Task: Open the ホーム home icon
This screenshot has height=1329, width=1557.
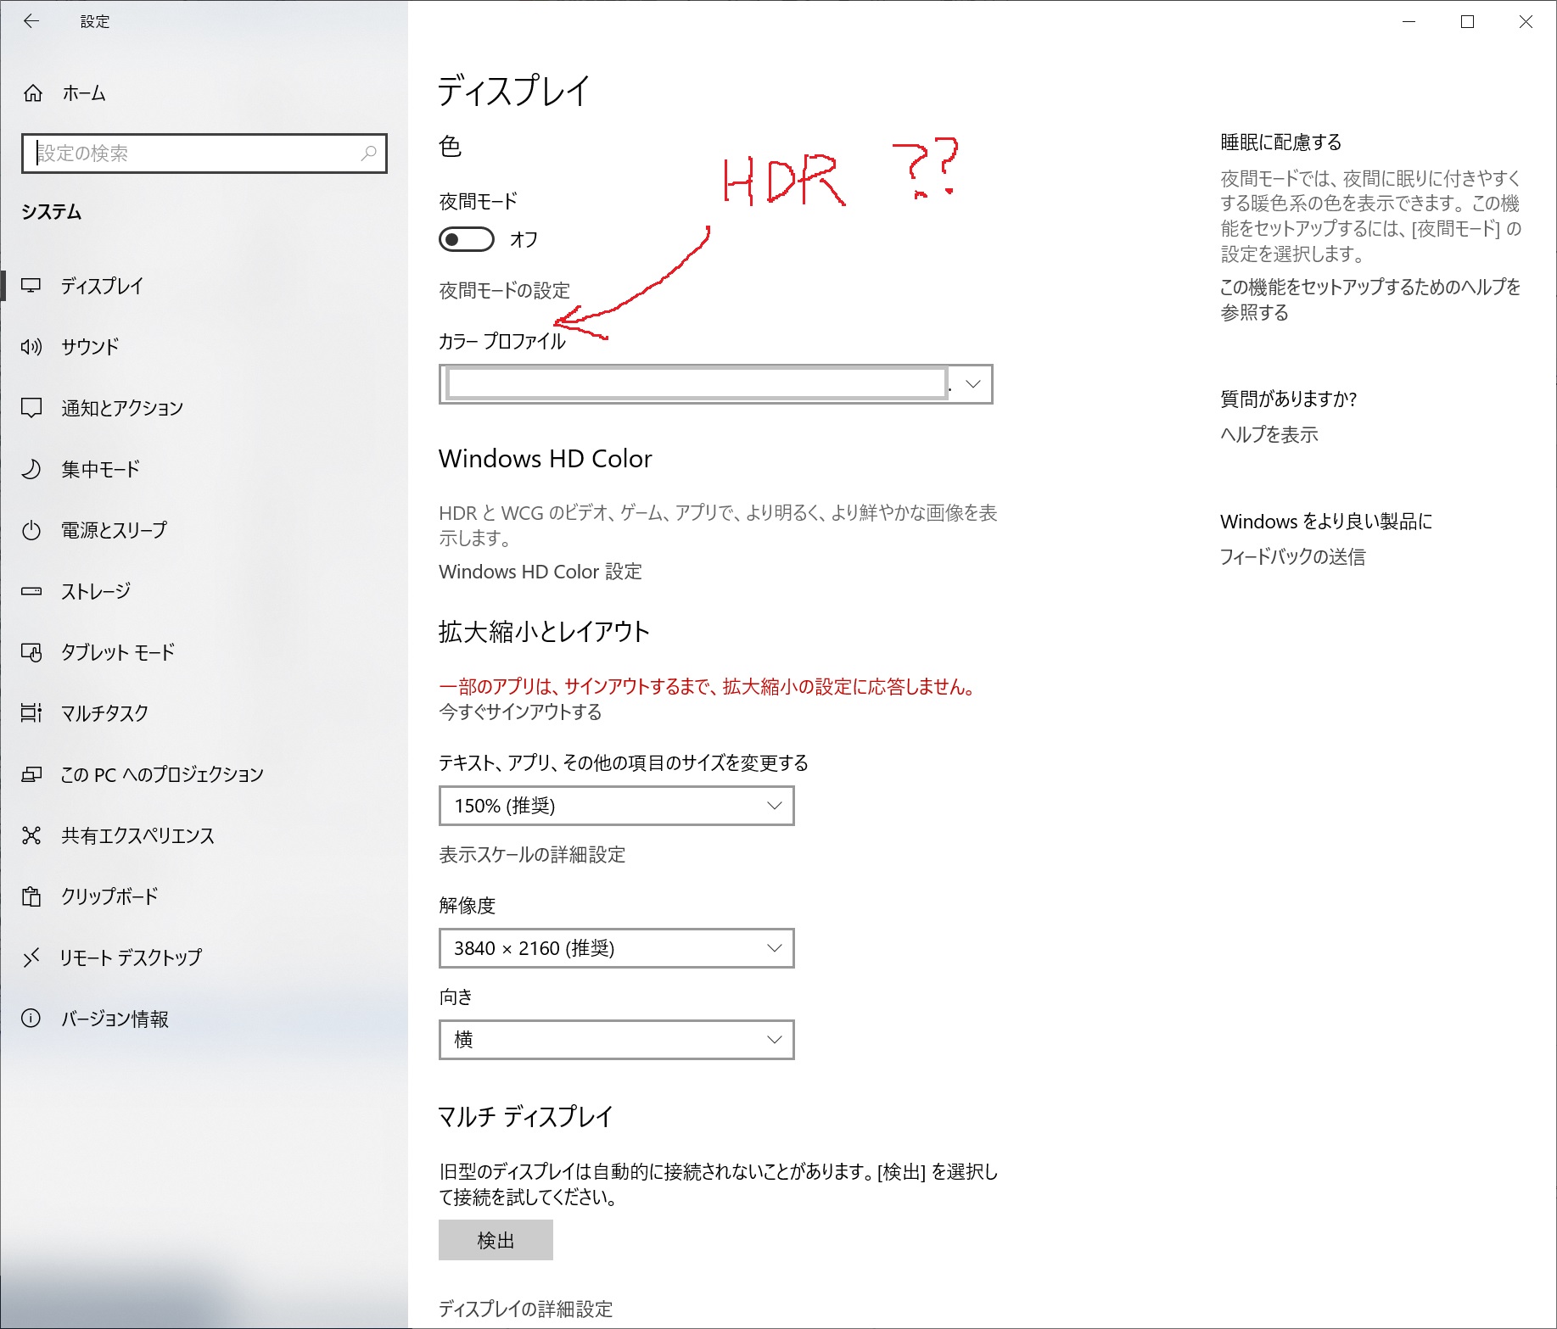Action: (32, 93)
